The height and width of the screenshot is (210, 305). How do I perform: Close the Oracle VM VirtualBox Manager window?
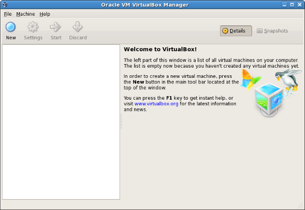(x=300, y=5)
